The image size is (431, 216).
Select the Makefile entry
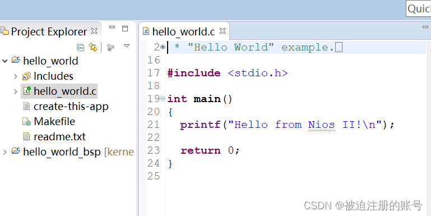coord(54,121)
